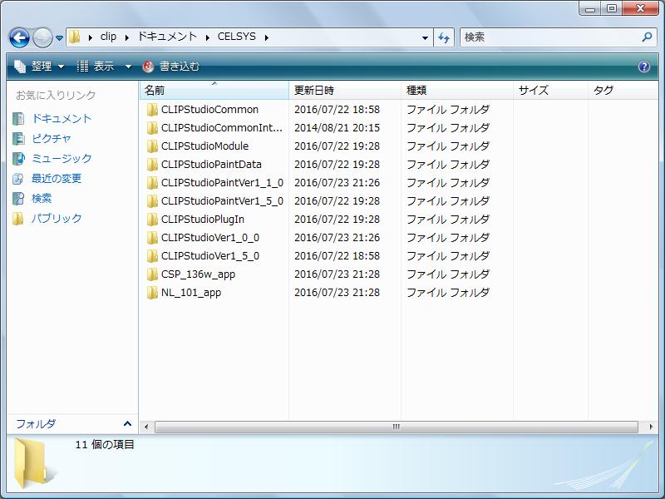Viewport: 665px width, 499px height.
Task: Select the NL_101_app folder icon
Action: (152, 293)
